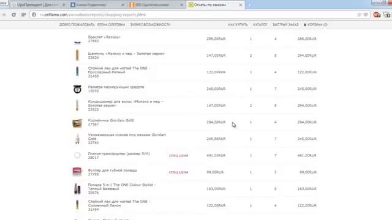Open 'ДОБРО ПОЖАЛОВАТЬ, ЕЛЕНА' account link
The width and height of the screenshot is (392, 220).
(92, 24)
